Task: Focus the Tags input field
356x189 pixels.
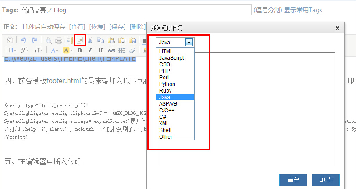Action: pos(135,10)
